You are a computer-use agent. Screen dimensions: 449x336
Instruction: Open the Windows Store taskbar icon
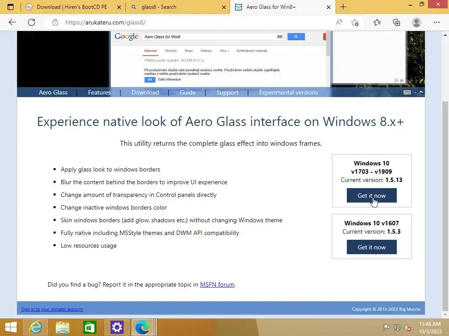[x=89, y=327]
